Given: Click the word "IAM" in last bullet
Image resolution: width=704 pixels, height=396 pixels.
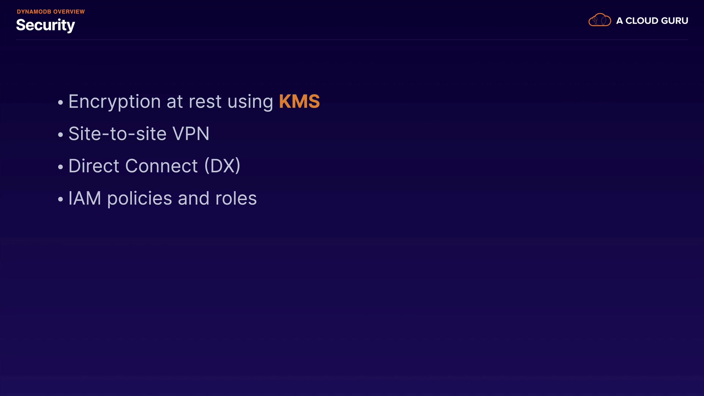Looking at the screenshot, I should coord(85,198).
